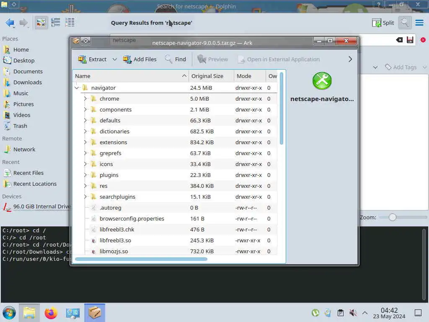Expand the extensions folder
Viewport: 429px width, 322px height.
click(85, 143)
